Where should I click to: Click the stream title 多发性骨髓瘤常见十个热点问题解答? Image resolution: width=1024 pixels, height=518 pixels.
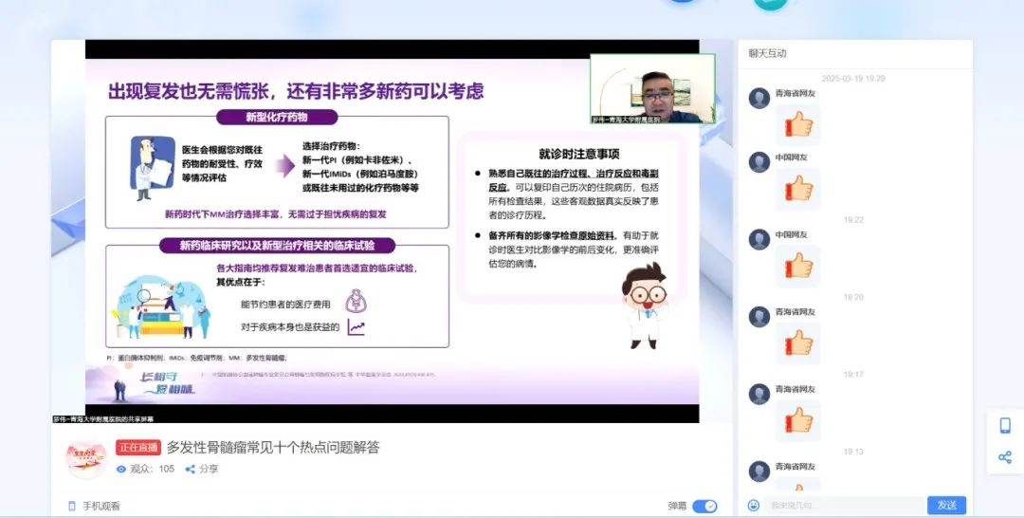273,448
